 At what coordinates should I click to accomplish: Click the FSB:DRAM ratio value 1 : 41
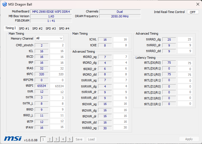point(51,21)
